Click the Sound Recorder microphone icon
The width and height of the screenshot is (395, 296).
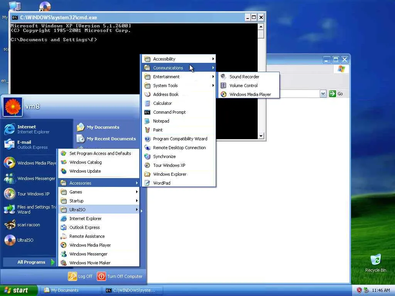pos(223,77)
